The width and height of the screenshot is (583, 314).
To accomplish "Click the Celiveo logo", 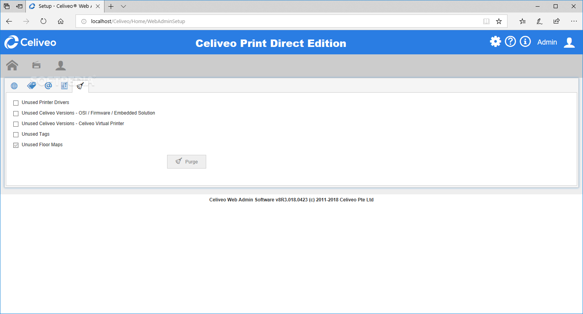I will (x=31, y=42).
